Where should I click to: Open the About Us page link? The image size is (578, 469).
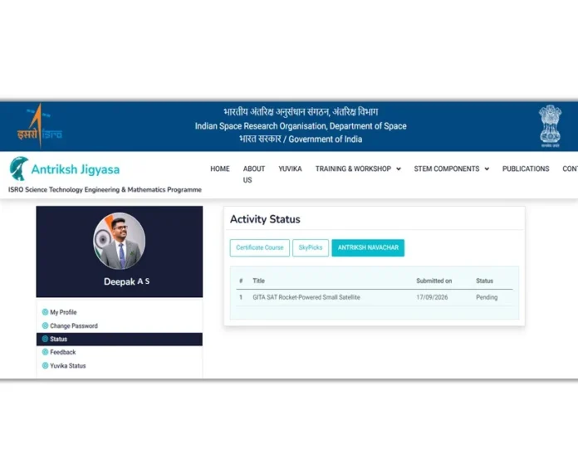(x=253, y=174)
